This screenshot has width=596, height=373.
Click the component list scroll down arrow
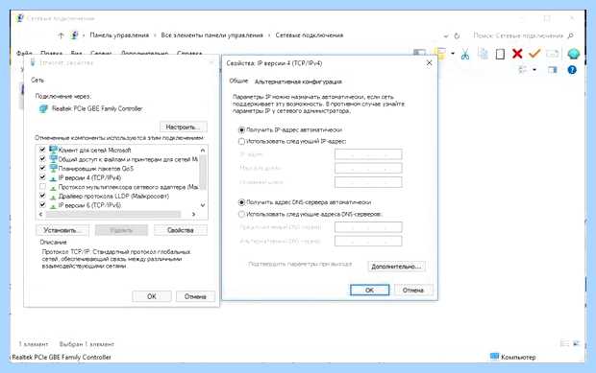click(x=203, y=205)
